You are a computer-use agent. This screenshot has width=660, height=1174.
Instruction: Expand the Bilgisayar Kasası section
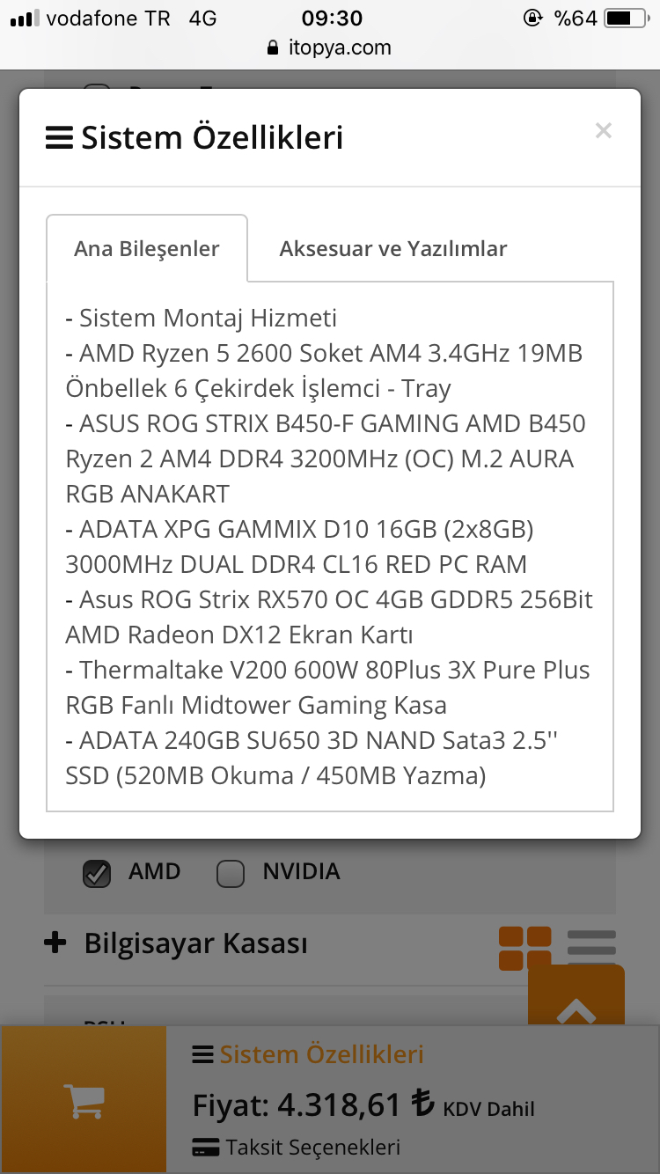pos(196,943)
